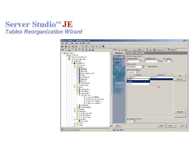Open the Tools menu

click(71, 43)
